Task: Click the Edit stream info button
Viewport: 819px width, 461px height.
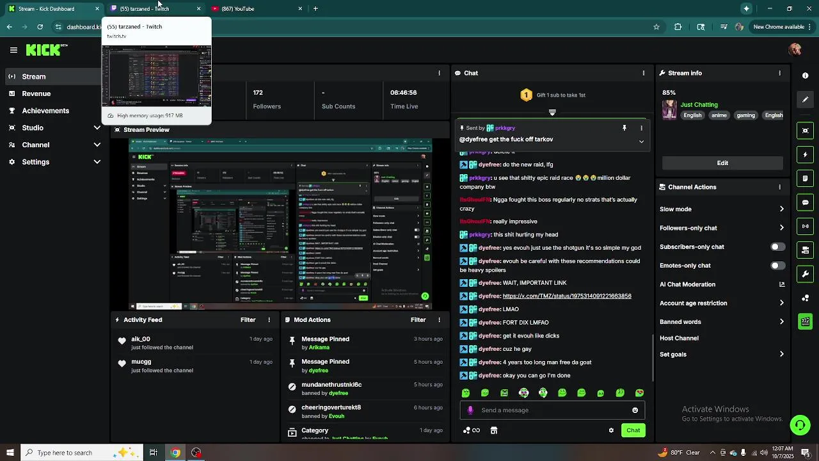Action: (x=722, y=163)
